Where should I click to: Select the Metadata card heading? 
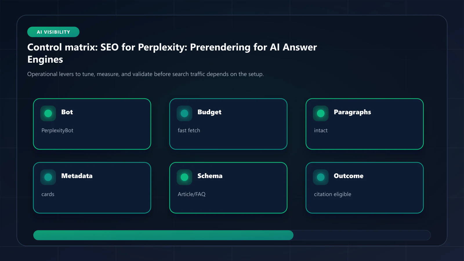click(x=77, y=176)
